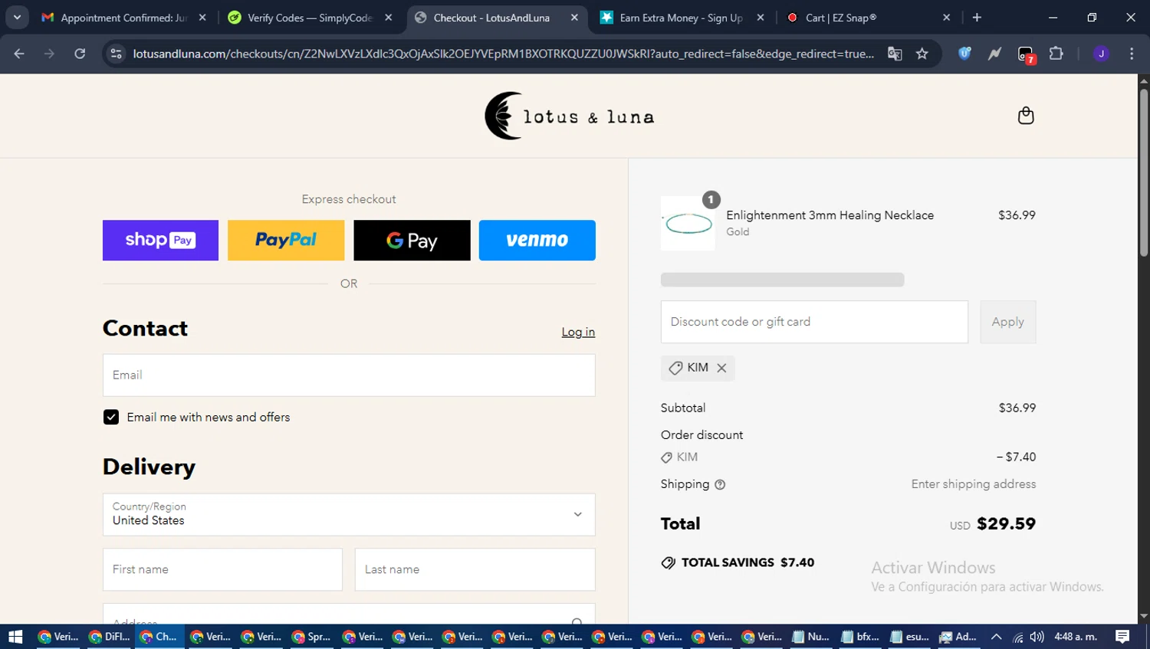1150x649 pixels.
Task: Open the extension with red badge 7
Action: coord(1026,54)
